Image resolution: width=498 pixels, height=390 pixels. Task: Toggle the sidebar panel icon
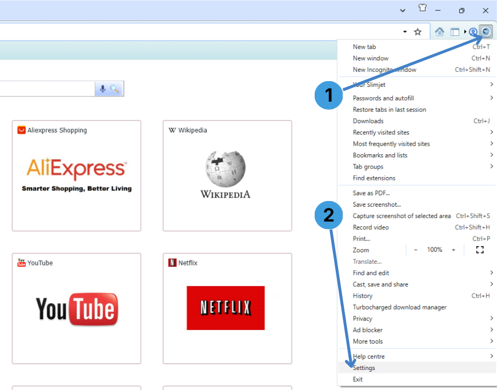[455, 32]
